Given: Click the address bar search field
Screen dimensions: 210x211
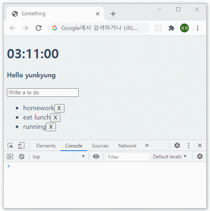Looking at the screenshot, I should click(99, 28).
